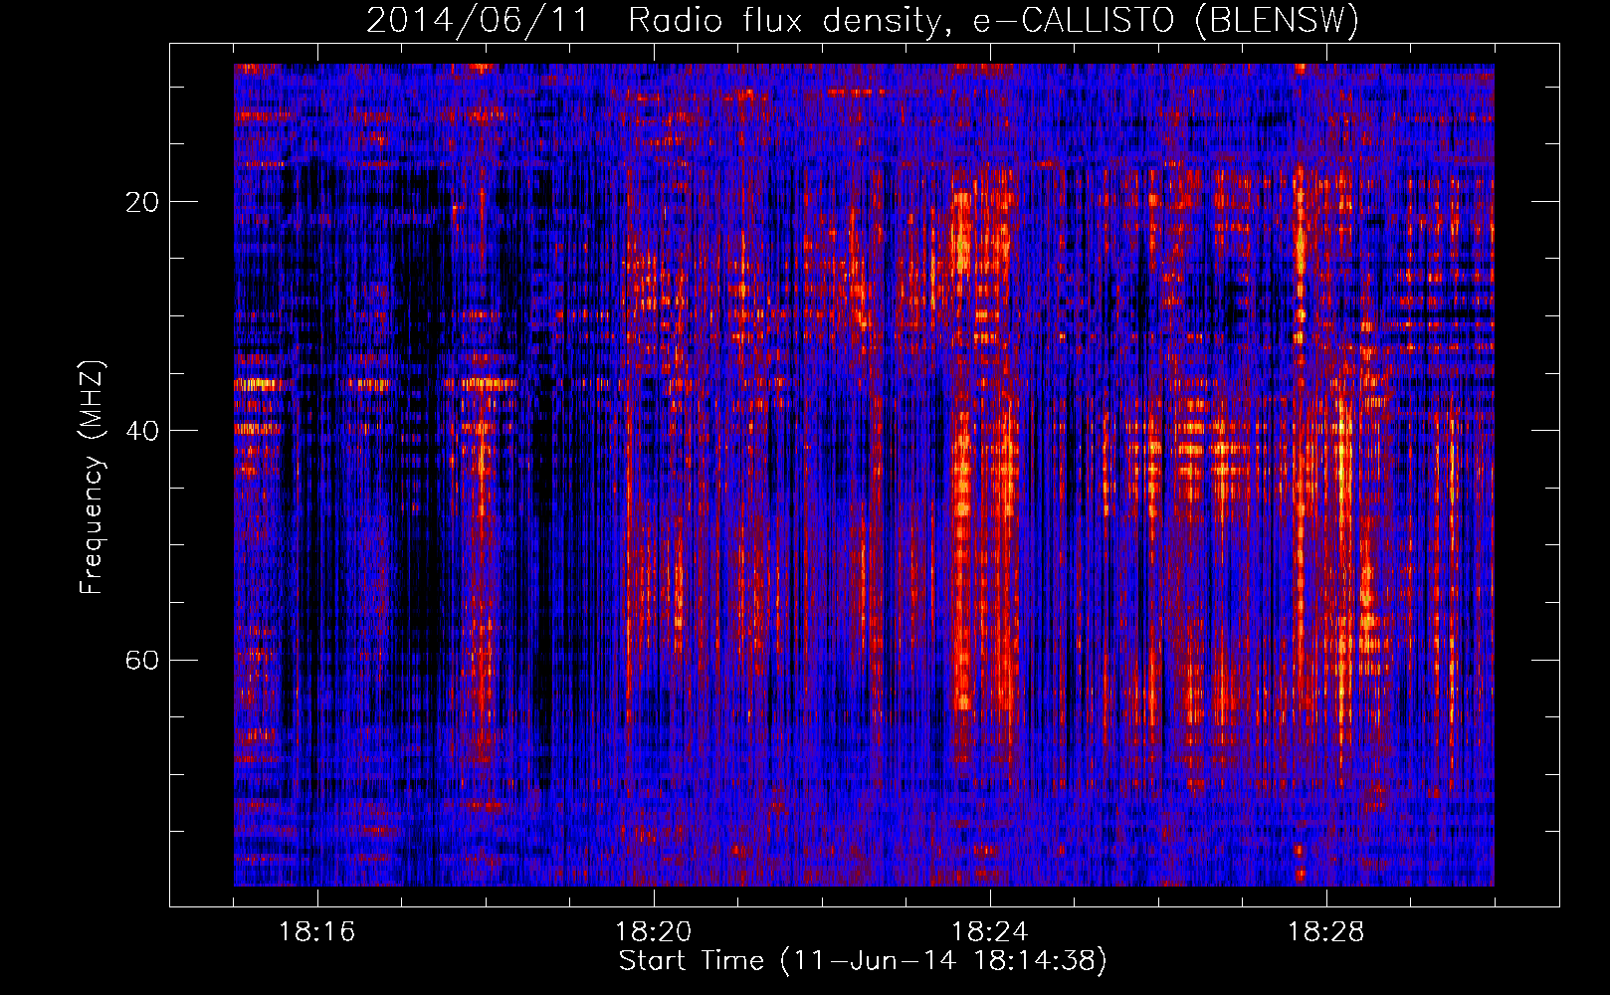Click the 18:28 time tick label

1326,932
